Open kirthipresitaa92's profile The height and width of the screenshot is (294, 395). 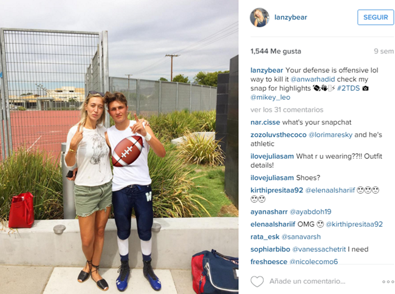click(276, 190)
